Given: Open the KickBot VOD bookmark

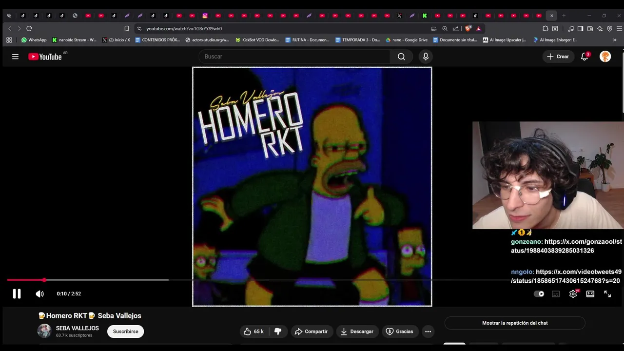Looking at the screenshot, I should coord(257,40).
